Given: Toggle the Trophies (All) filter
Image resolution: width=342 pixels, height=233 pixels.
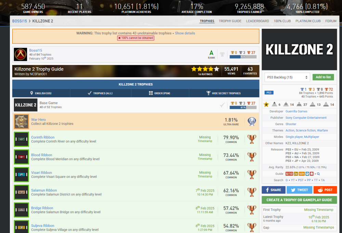Looking at the screenshot, I should pos(100,93).
